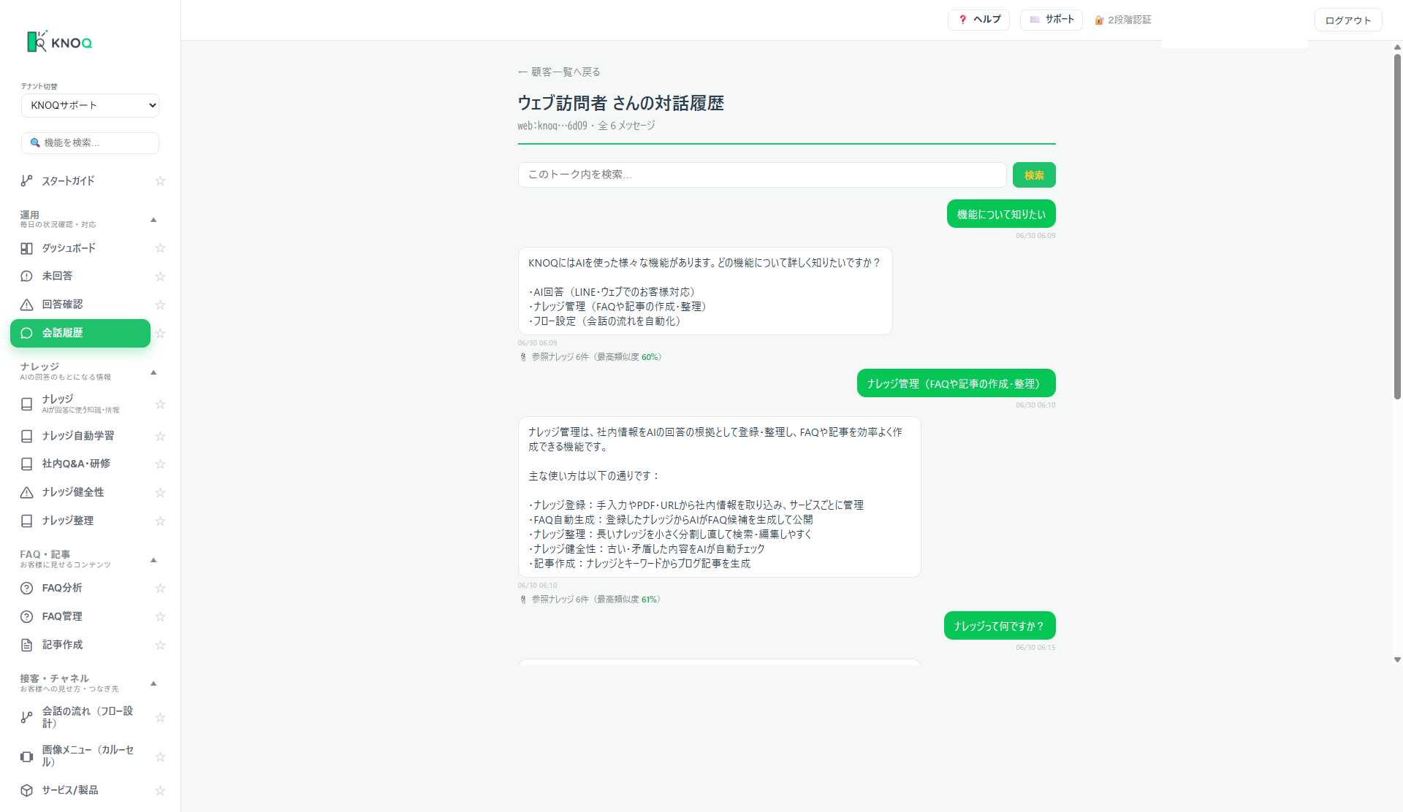Click the page vertical scrollbar thumb

(1397, 226)
